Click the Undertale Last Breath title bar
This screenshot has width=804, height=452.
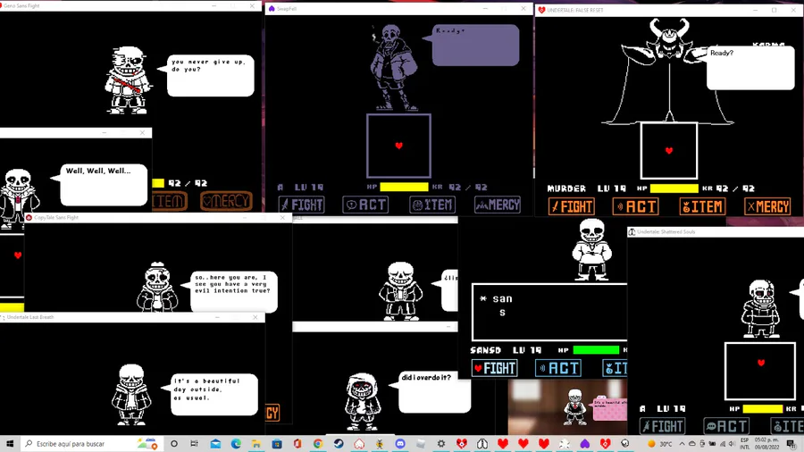[x=132, y=317]
